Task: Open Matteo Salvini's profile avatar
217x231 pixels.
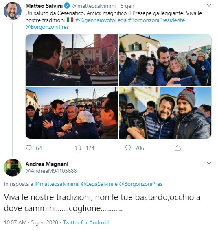Action: (13, 11)
